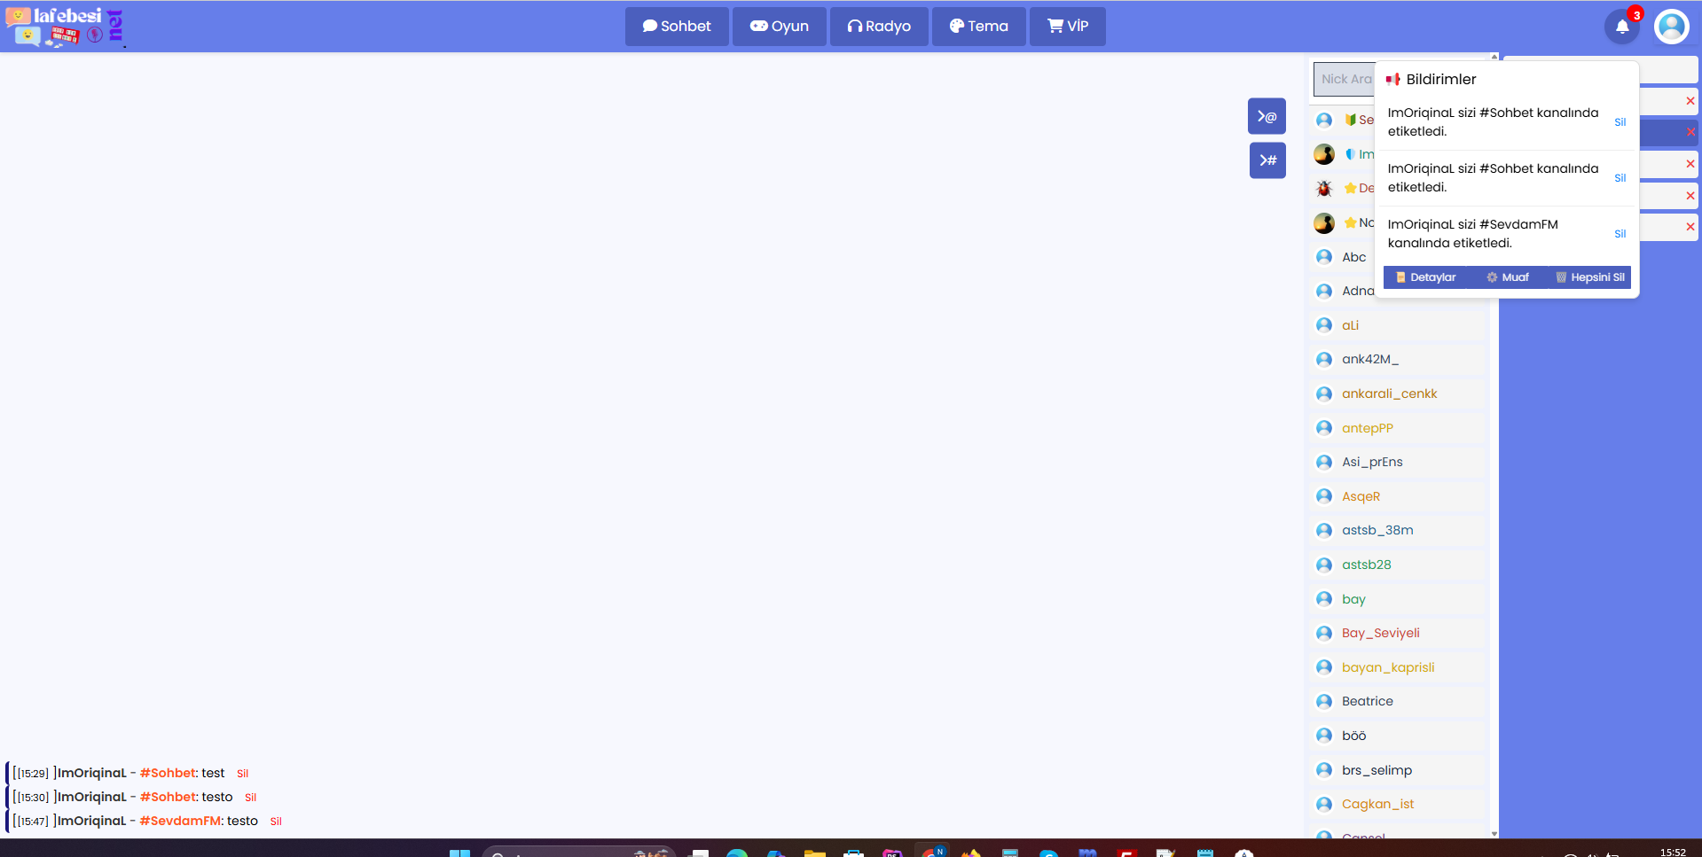Open the Sohbet menu
This screenshot has width=1702, height=857.
pos(677,27)
